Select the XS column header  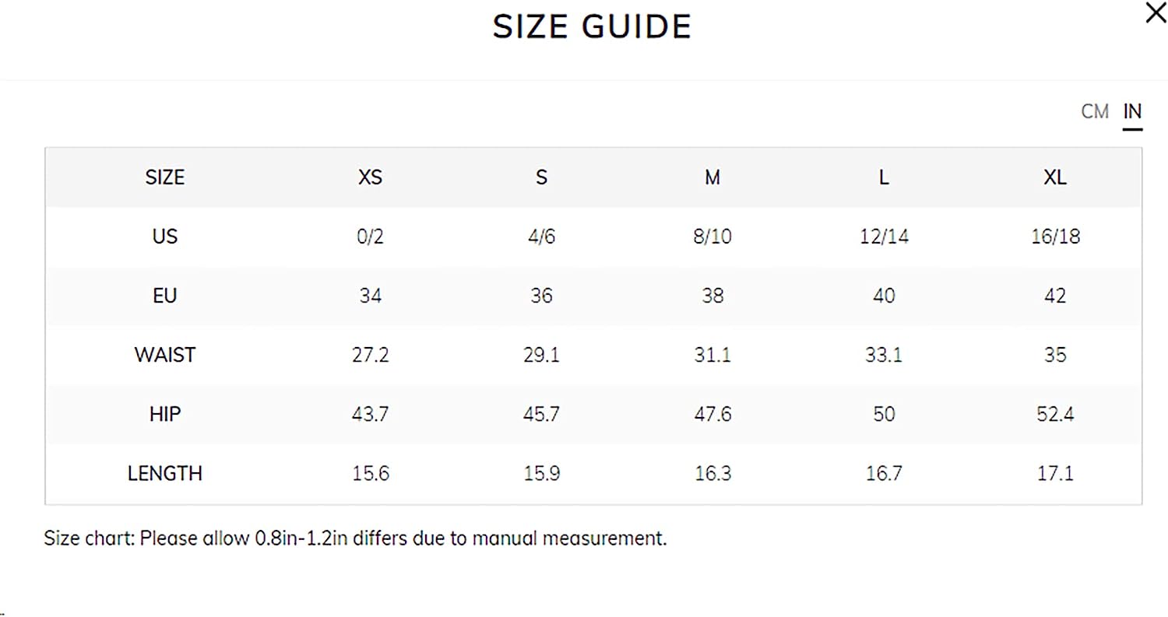pyautogui.click(x=370, y=177)
